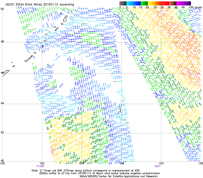This screenshot has height=178, width=203.
Task: Click the red 30-35 knots legend swatch
Action: pyautogui.click(x=166, y=3)
